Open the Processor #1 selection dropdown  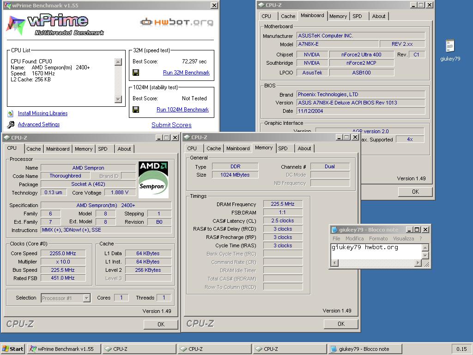[x=86, y=298]
